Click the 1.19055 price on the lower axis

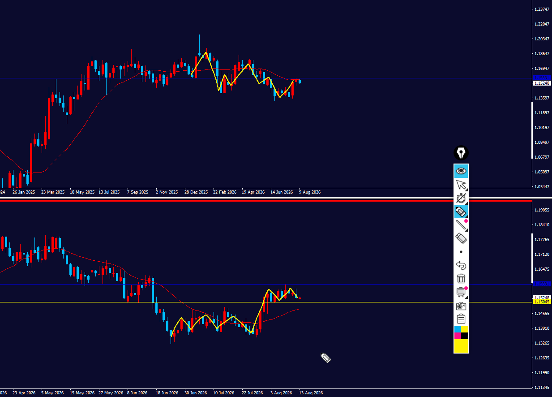click(542, 210)
